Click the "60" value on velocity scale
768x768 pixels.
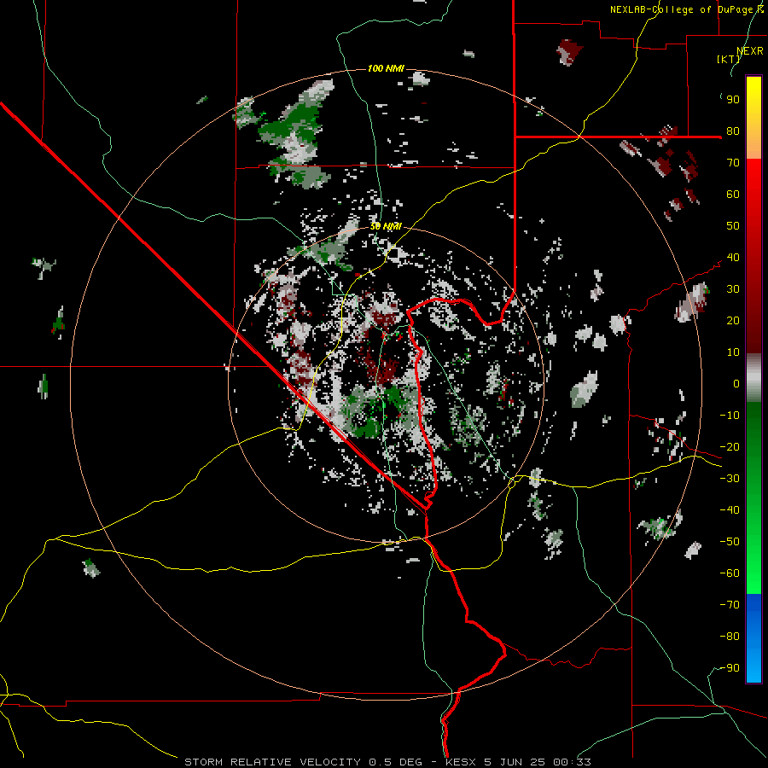coord(733,195)
